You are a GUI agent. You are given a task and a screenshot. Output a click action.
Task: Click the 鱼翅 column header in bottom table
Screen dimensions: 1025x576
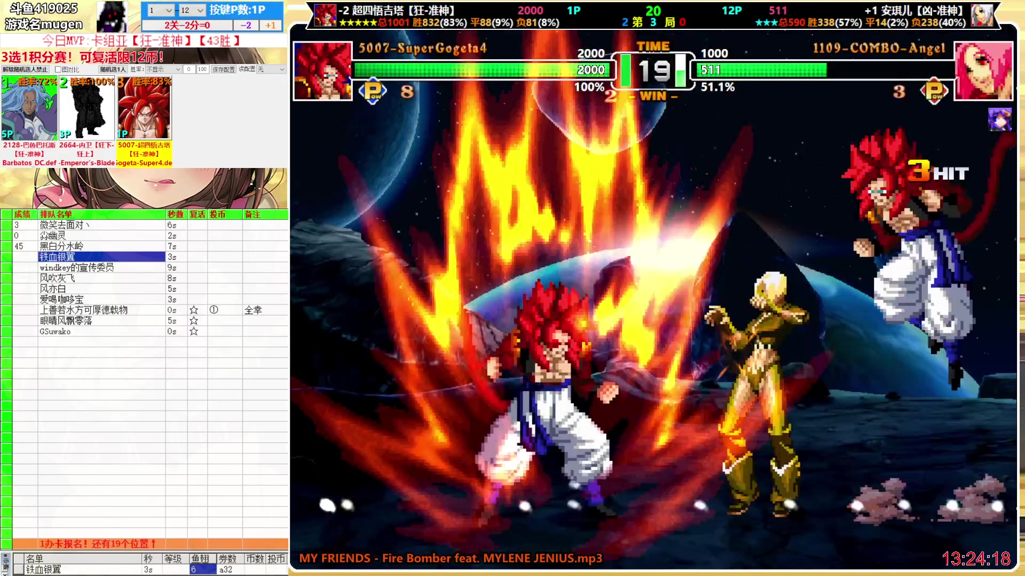pos(202,558)
